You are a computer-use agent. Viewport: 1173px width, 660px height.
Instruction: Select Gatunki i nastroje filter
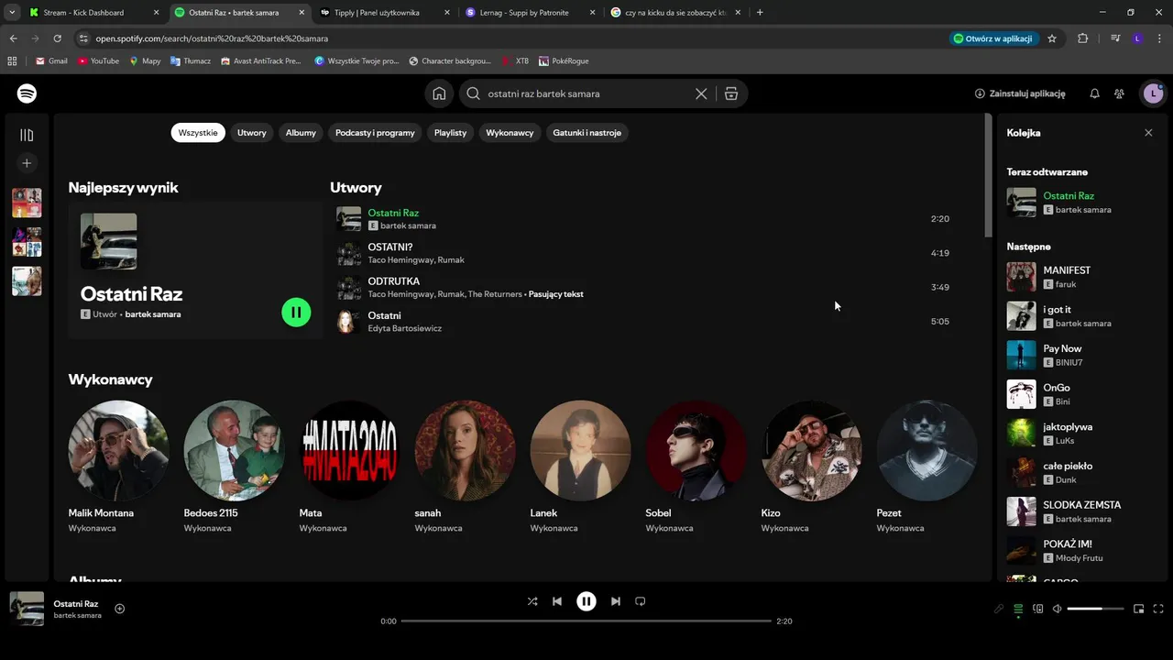587,133
